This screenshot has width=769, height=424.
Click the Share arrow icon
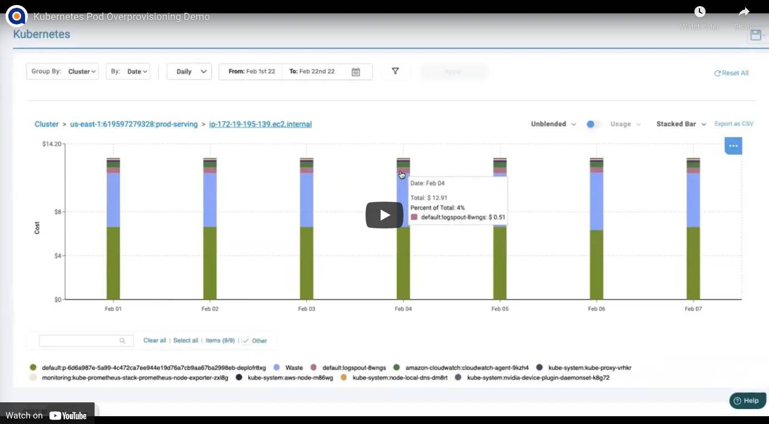coord(744,12)
